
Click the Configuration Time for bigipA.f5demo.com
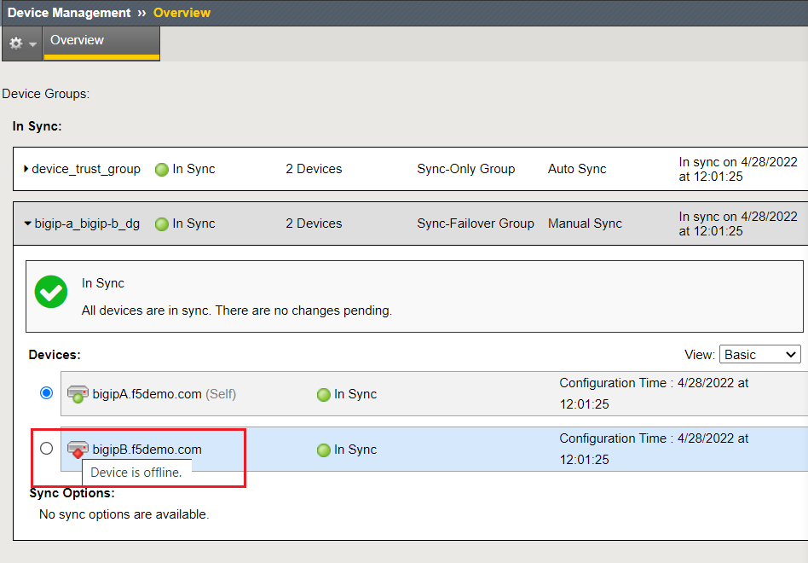coord(654,393)
